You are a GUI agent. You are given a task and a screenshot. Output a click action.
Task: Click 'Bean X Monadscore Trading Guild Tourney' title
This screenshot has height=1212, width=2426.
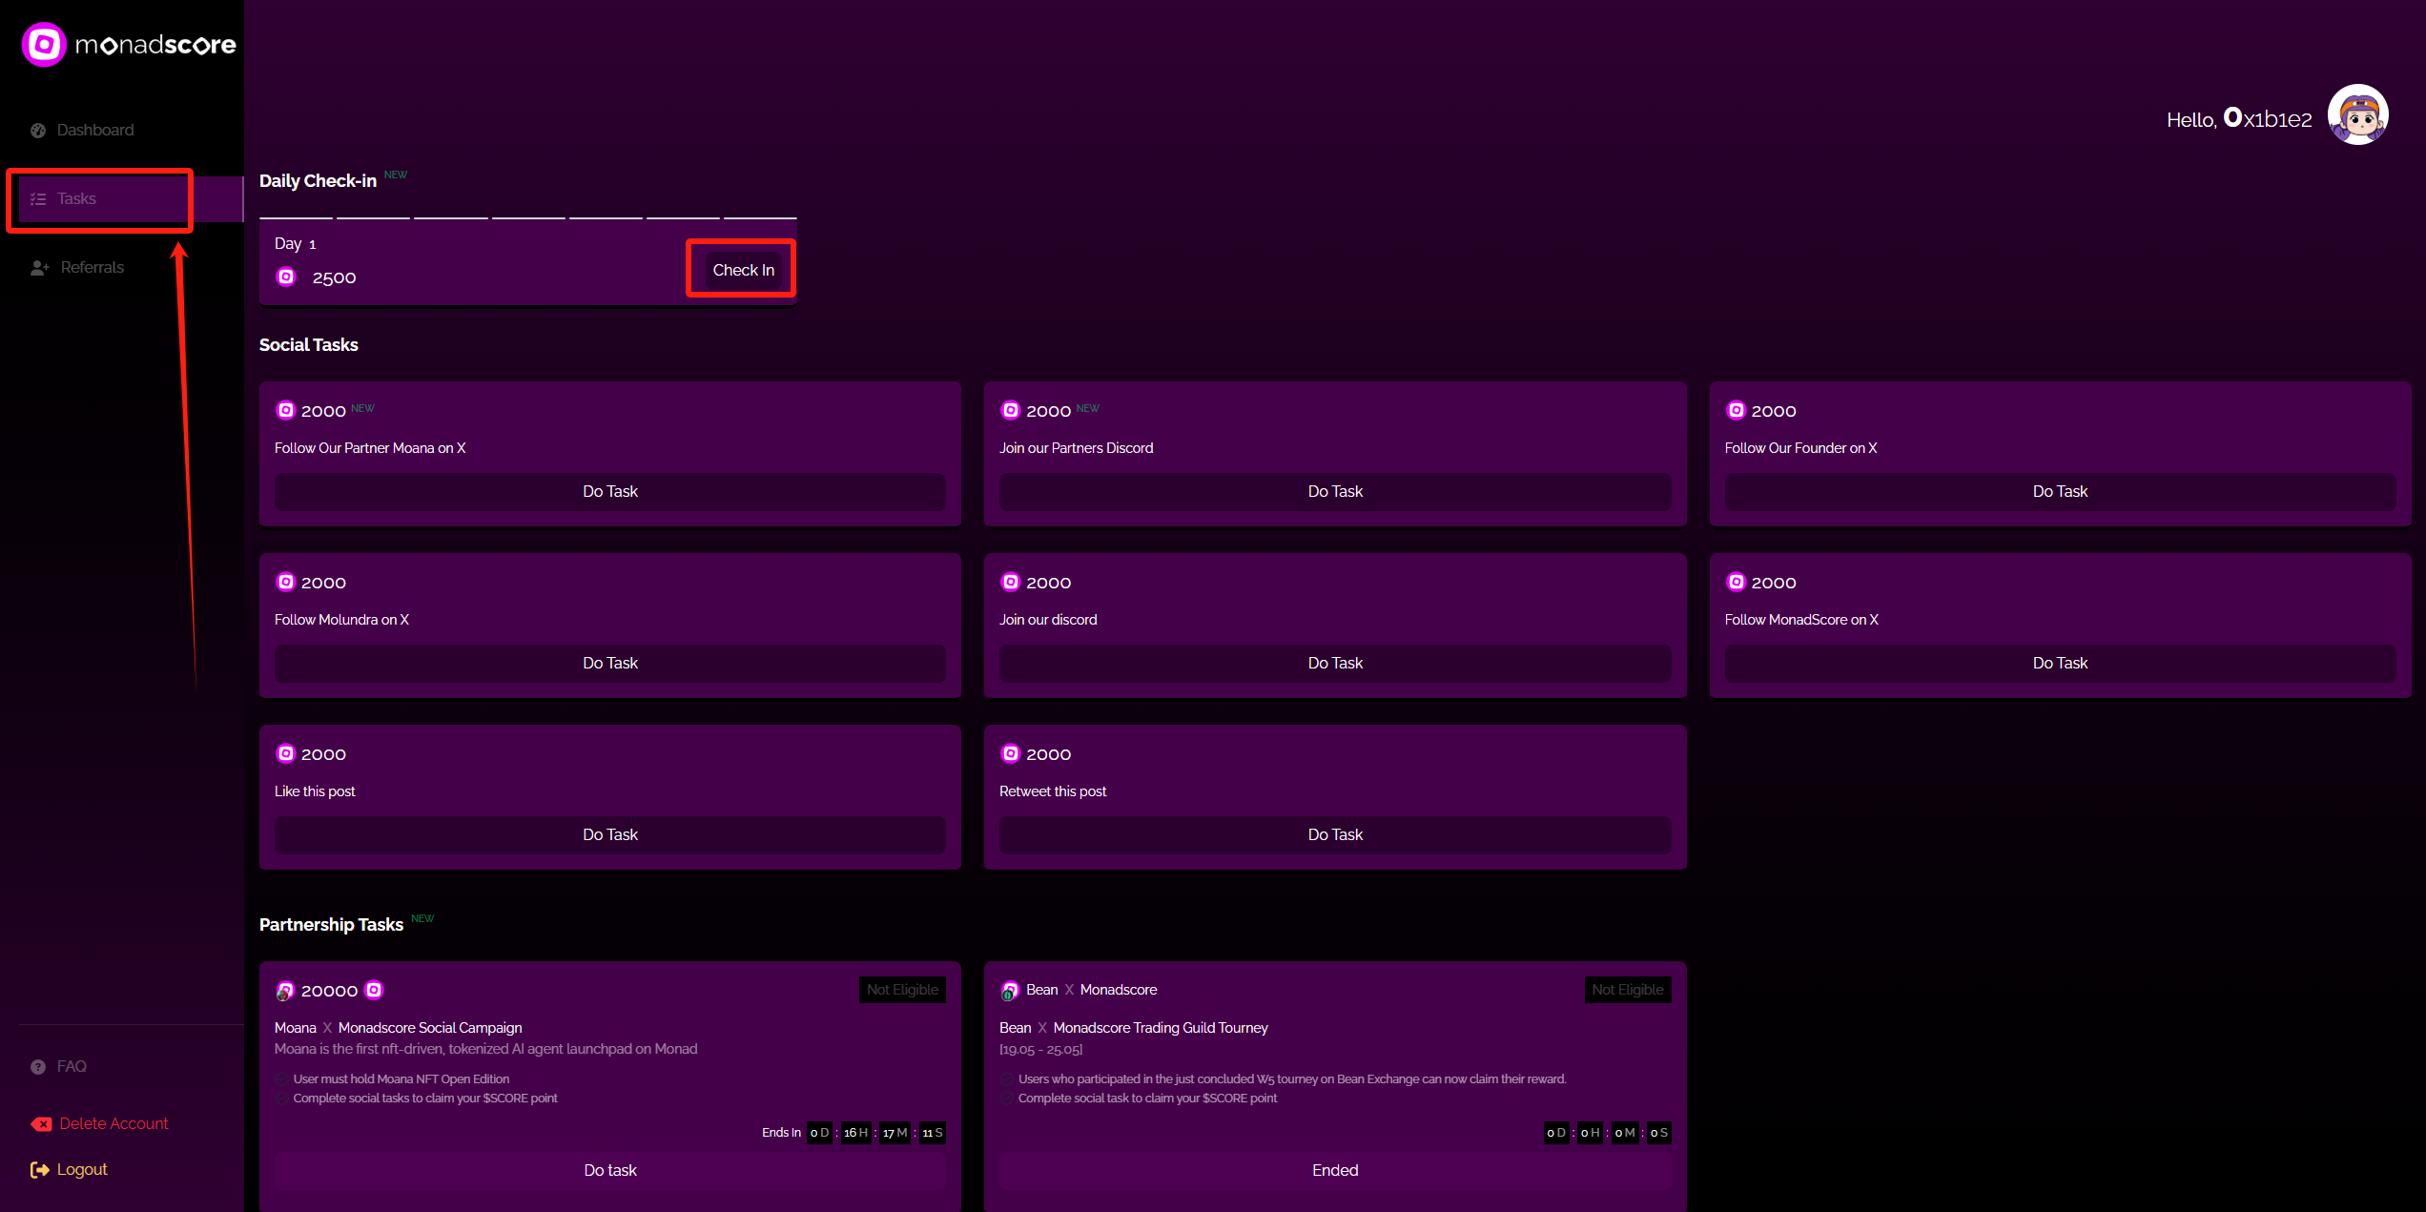coord(1134,1028)
